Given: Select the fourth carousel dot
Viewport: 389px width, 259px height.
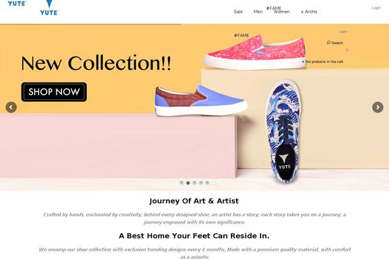Looking at the screenshot, I should pyautogui.click(x=201, y=183).
